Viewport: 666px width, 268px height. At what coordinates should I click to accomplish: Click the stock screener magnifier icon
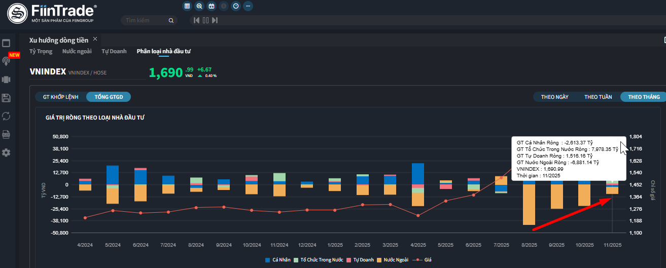coord(199,6)
